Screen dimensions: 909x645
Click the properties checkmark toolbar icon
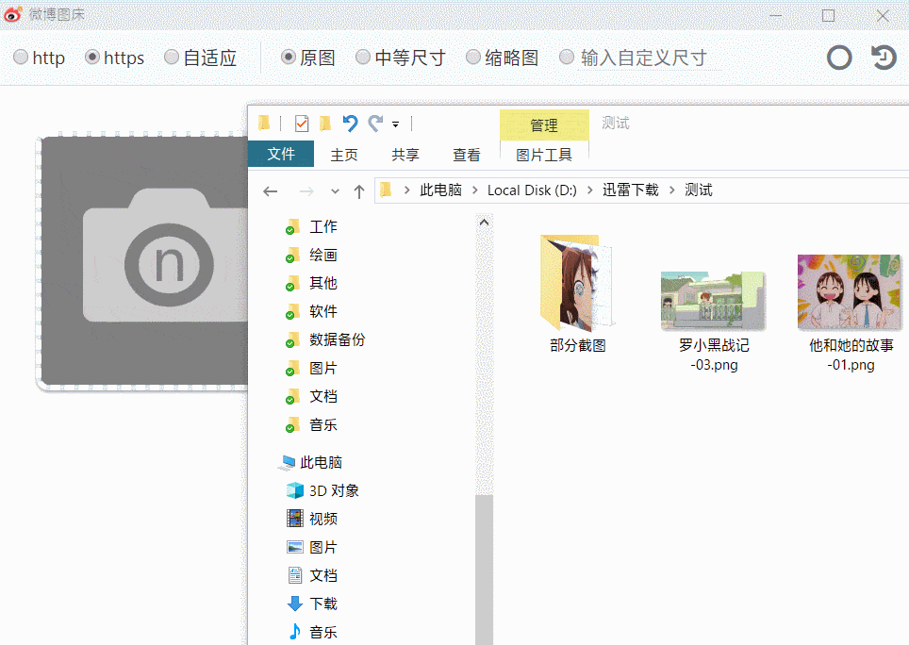click(x=302, y=124)
